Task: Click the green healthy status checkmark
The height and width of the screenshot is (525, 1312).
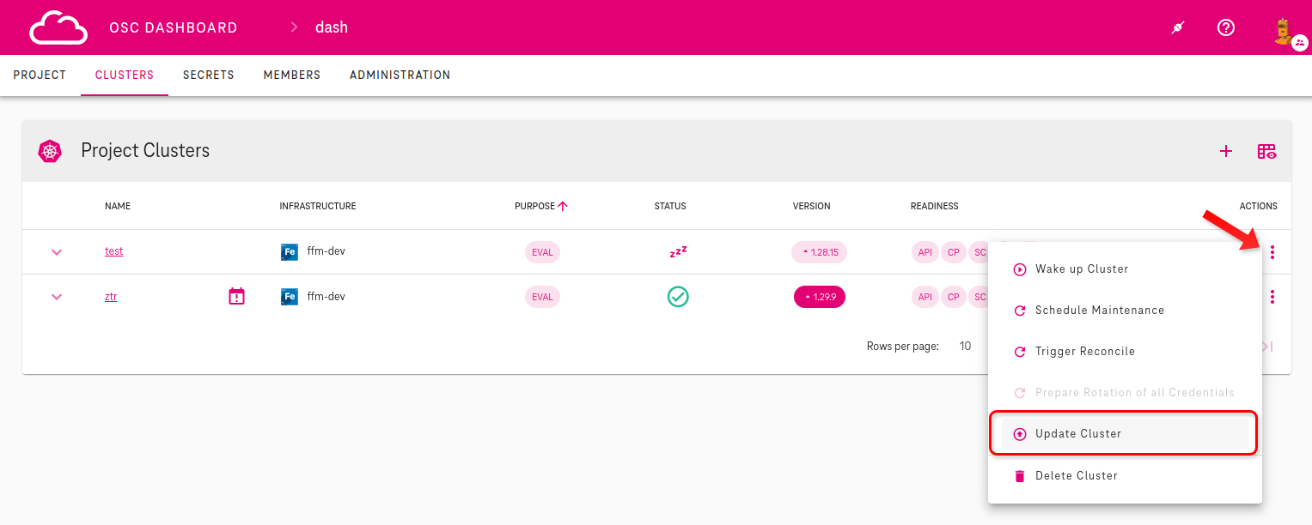Action: (678, 297)
